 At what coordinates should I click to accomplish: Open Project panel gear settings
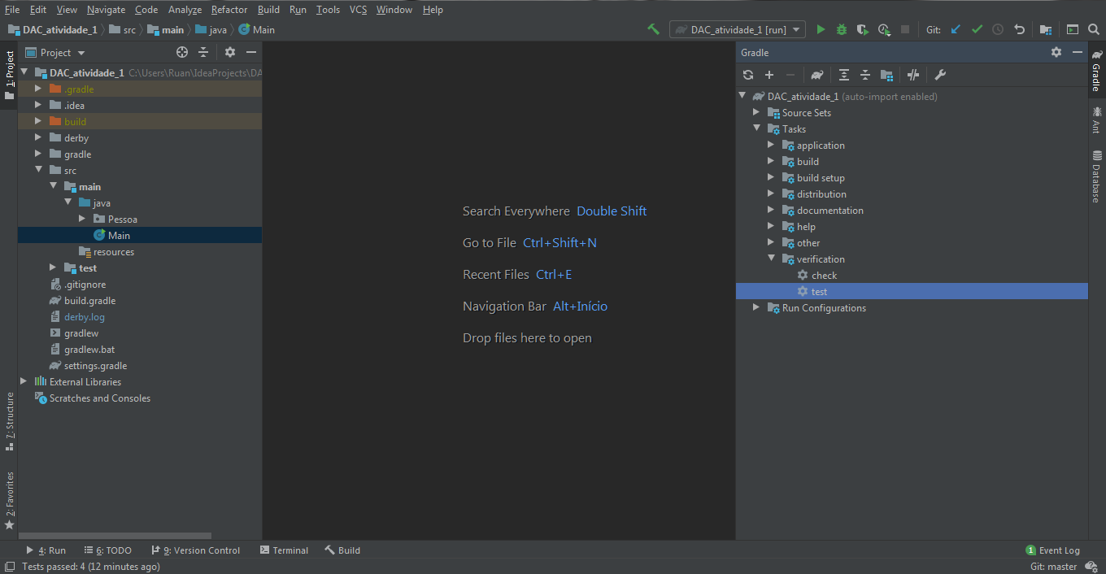point(230,52)
